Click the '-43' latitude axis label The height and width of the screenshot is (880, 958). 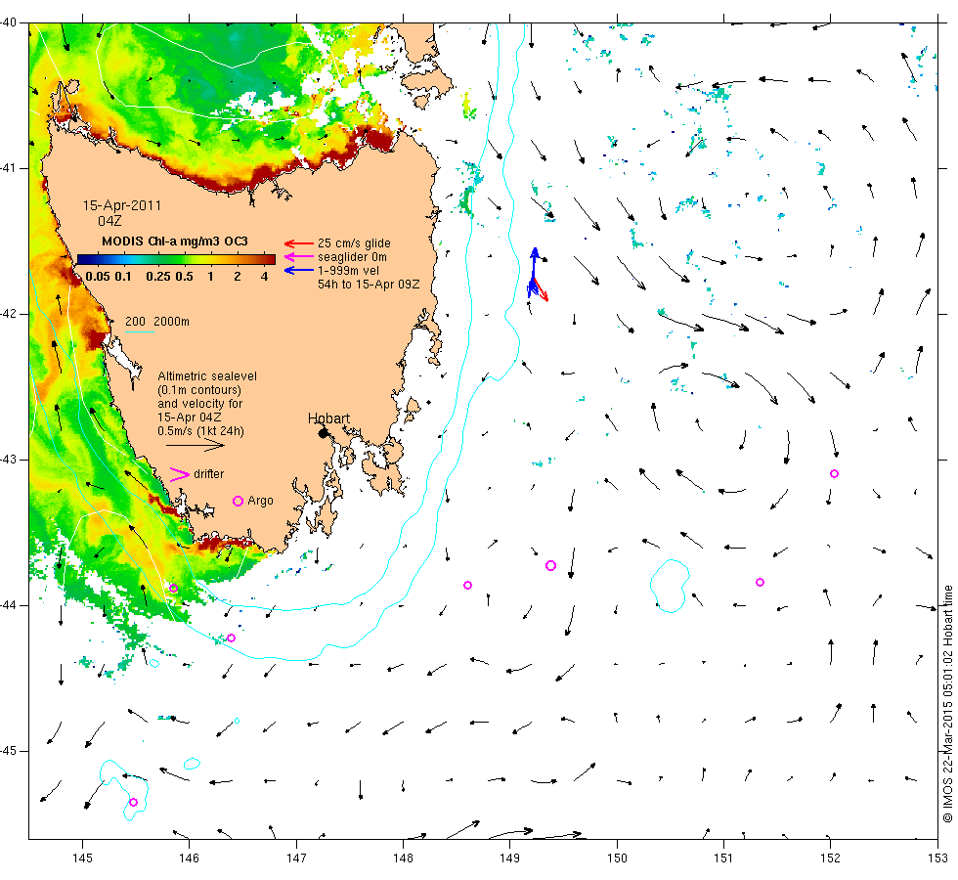[9, 460]
